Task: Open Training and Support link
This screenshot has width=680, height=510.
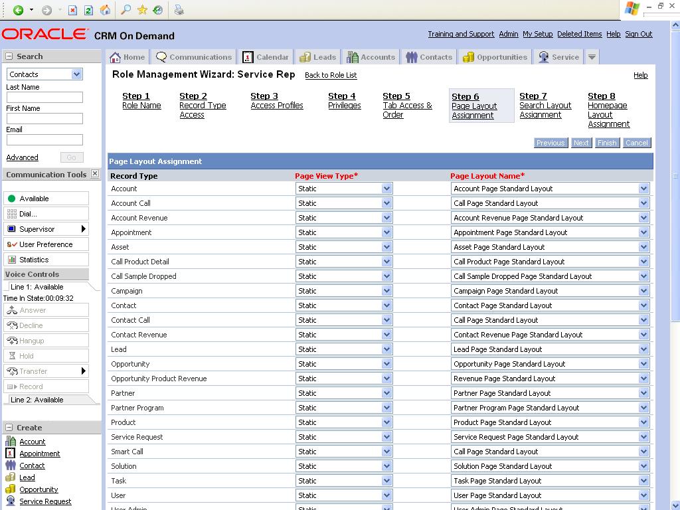Action: tap(461, 34)
